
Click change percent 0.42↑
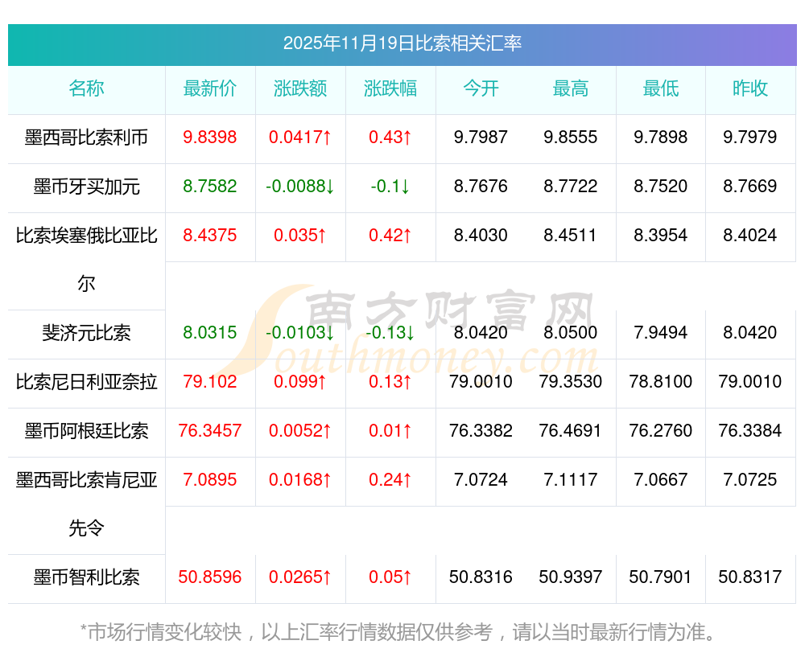(390, 236)
